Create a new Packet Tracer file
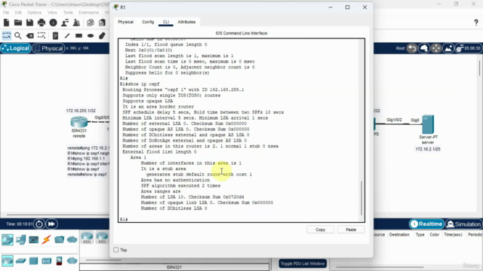483x271 pixels. pyautogui.click(x=7, y=23)
